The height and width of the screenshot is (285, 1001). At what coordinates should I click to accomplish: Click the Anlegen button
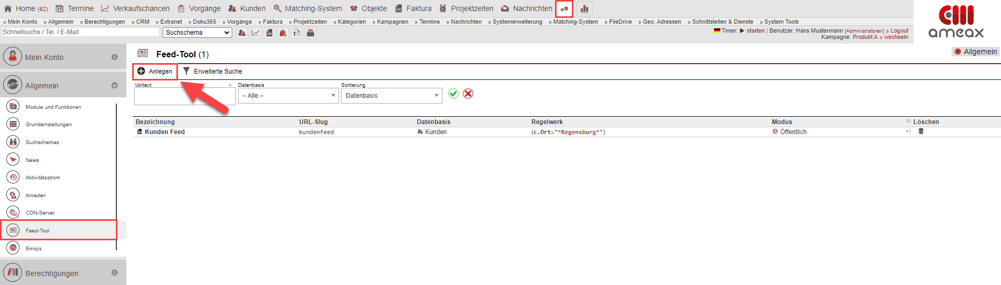[155, 72]
